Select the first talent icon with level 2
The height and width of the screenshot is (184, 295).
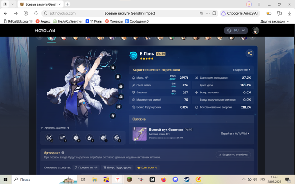49,138
